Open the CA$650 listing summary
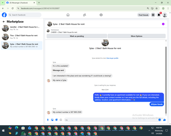Image resolution: width=171 pixels, height=136 pixels. (x=64, y=31)
